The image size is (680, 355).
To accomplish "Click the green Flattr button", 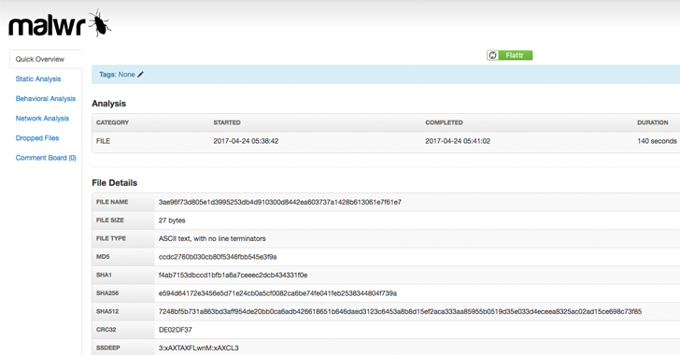I will point(510,55).
